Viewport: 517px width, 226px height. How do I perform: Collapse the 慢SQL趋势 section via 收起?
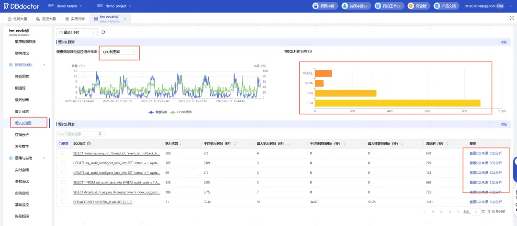tap(504, 42)
